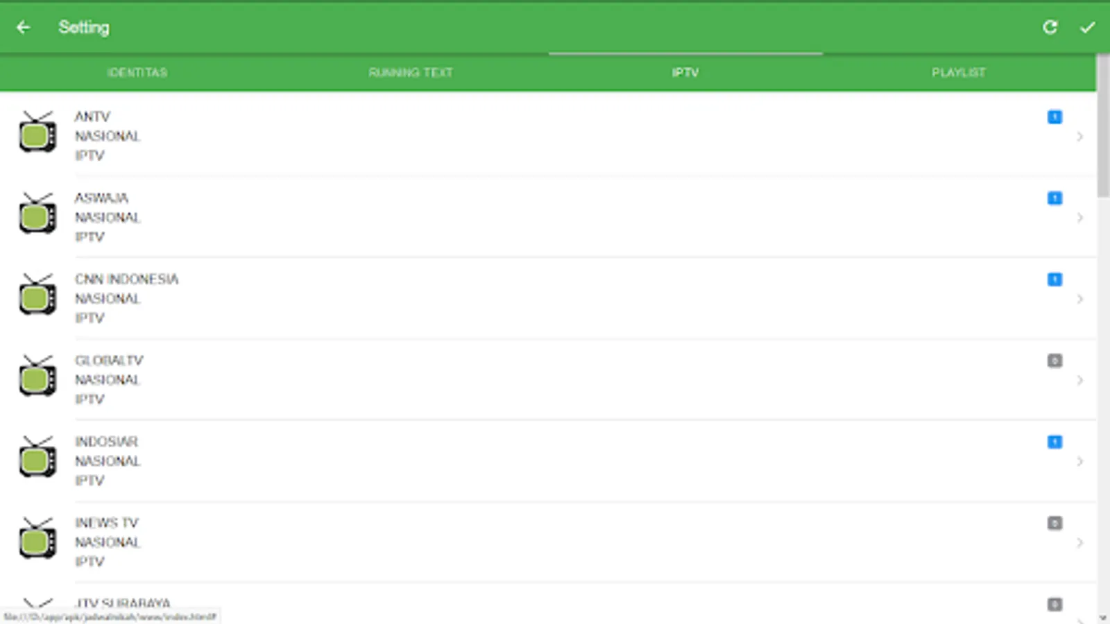Confirm settings with the checkmark icon
The image size is (1110, 624).
1087,27
